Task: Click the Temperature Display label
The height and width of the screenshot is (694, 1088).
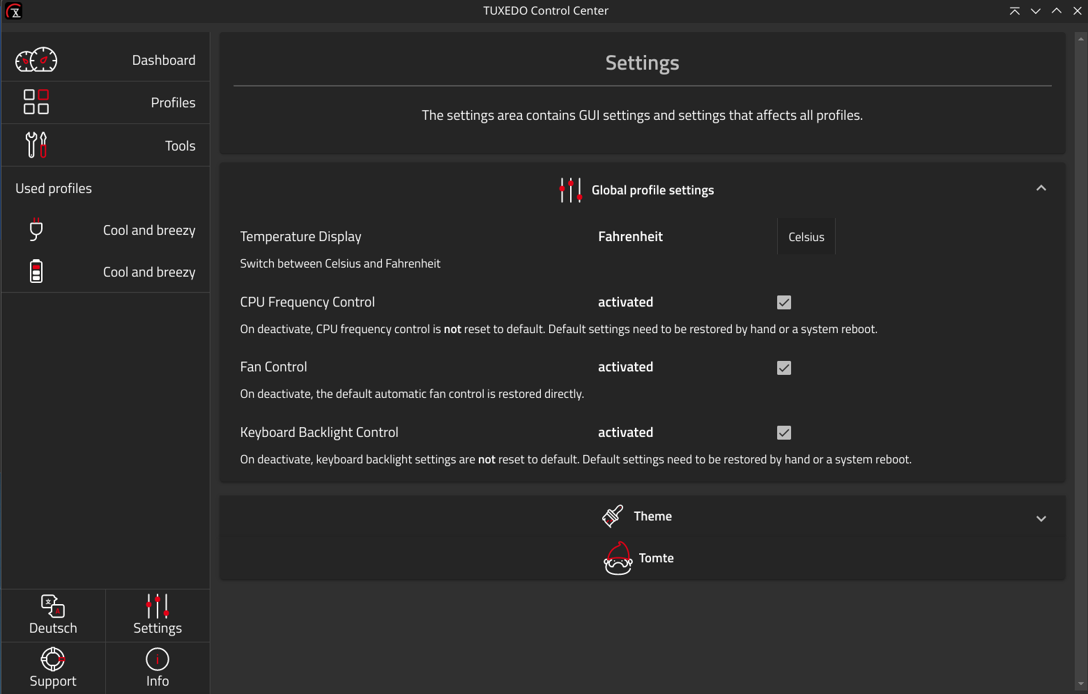Action: [300, 237]
